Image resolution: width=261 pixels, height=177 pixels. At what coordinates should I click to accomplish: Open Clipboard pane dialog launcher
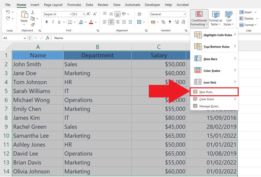(39, 31)
